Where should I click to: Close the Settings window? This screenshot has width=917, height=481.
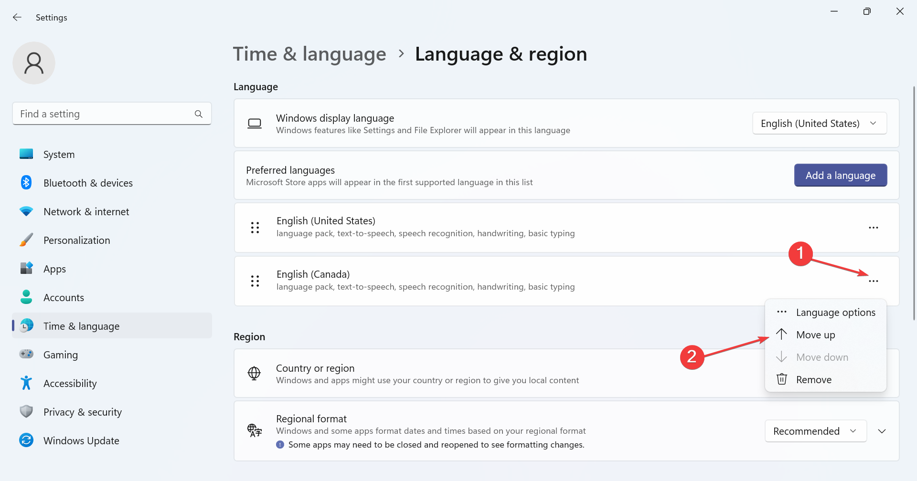[900, 11]
